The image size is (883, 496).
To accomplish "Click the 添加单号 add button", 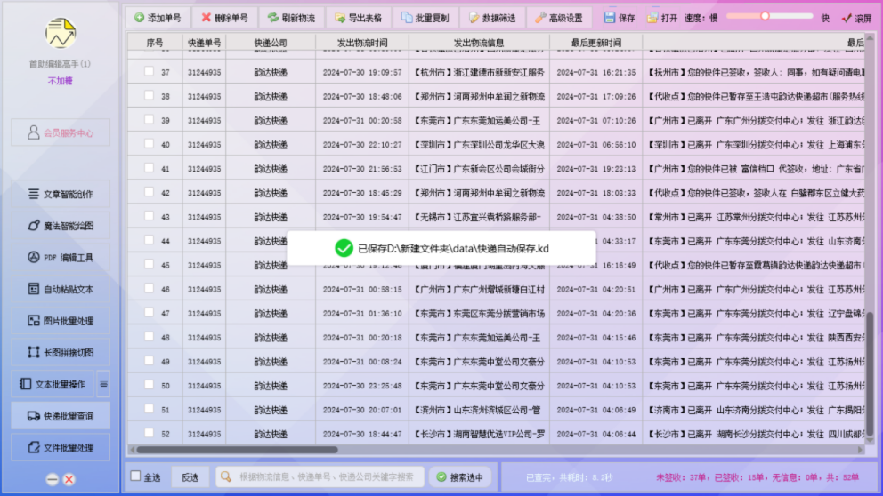I will coord(158,18).
